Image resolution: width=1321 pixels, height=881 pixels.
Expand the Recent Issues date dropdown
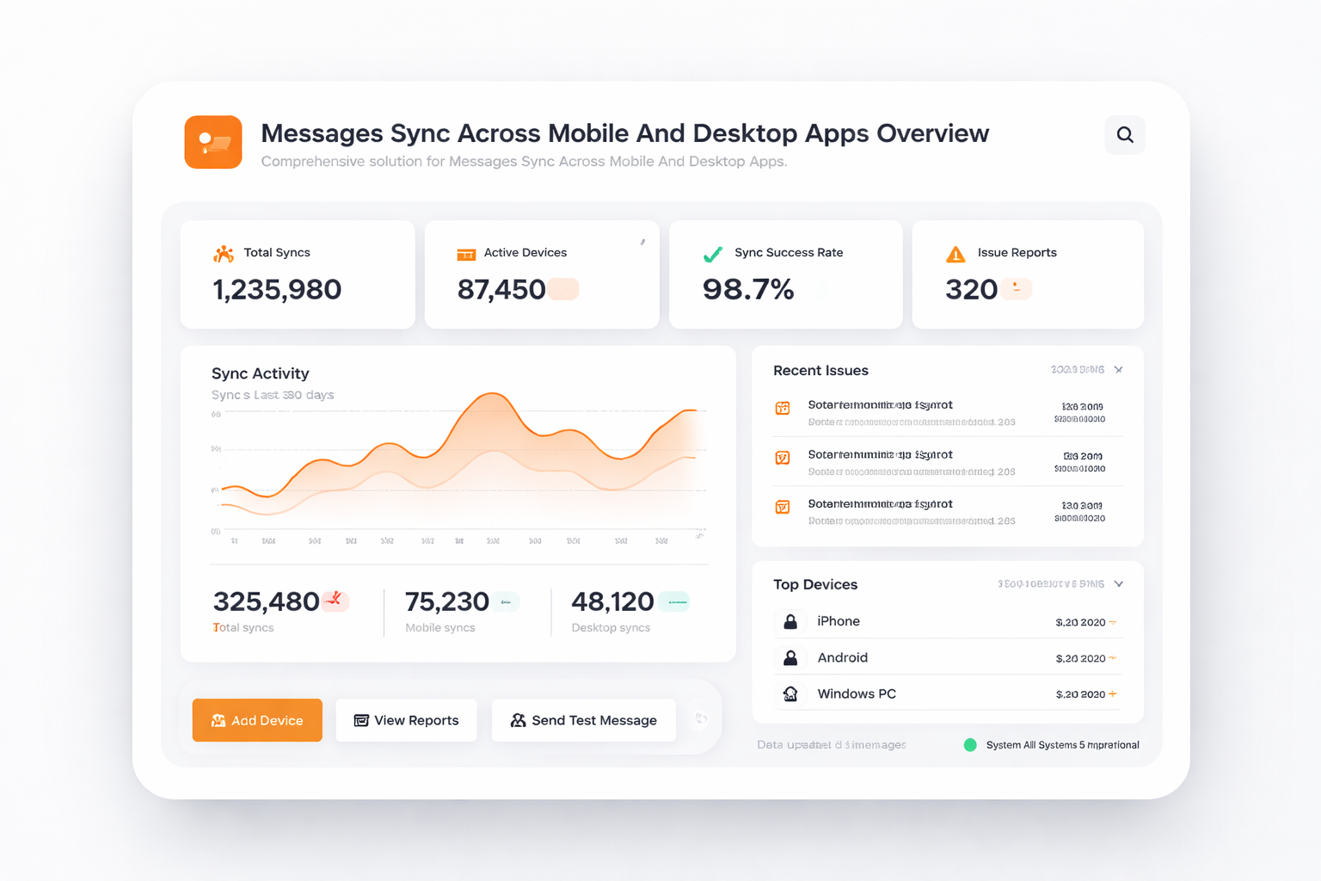(x=1118, y=370)
